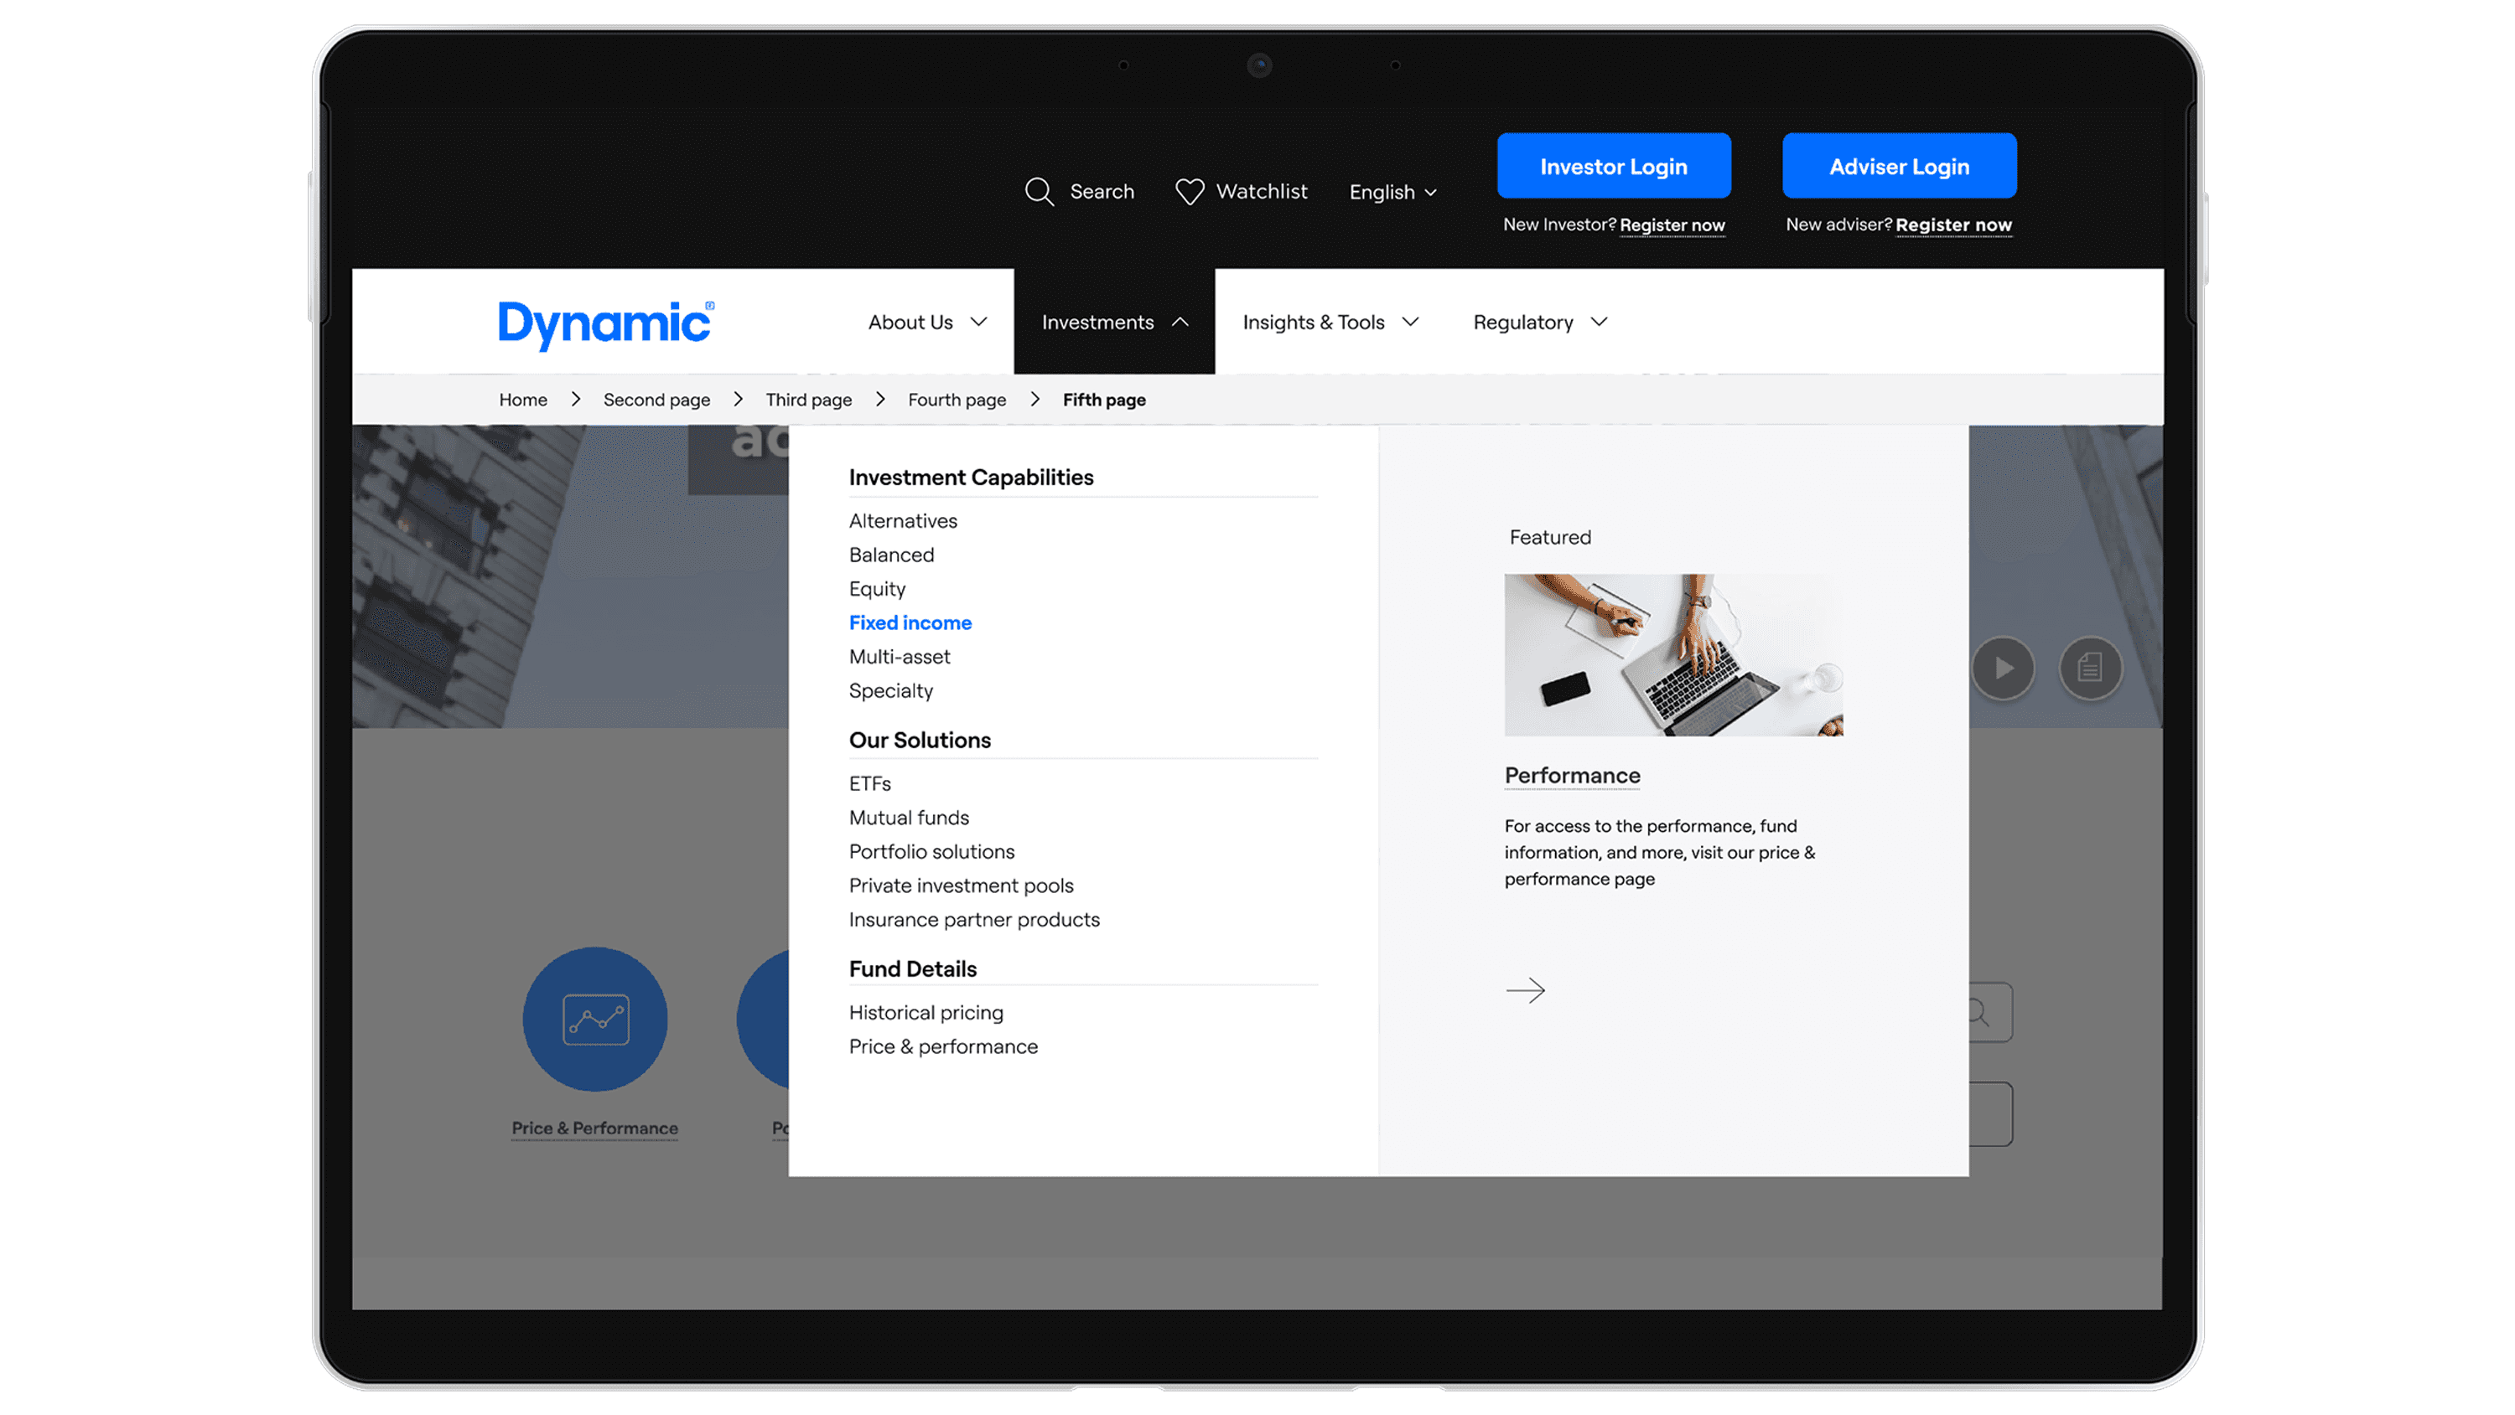Open the featured laptop thumbnail image
This screenshot has height=1415, width=2515.
[x=1673, y=655]
